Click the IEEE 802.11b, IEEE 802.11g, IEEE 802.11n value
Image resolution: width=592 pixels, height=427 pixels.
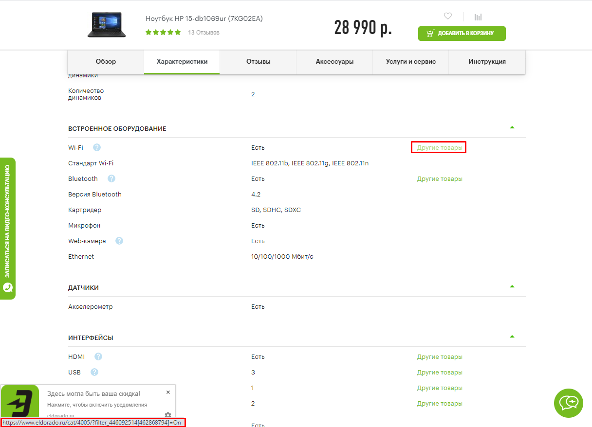pos(310,163)
